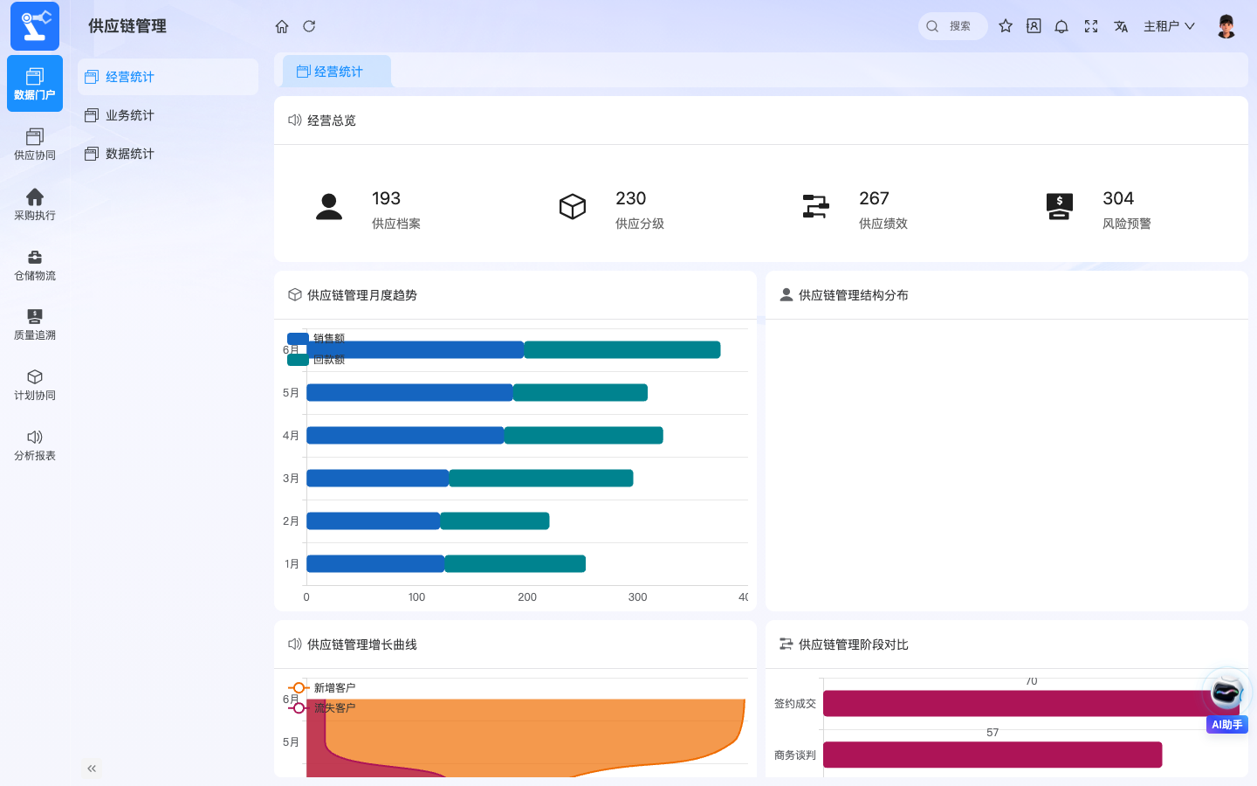Open the 计划协同 sidebar module
The image size is (1257, 786).
click(35, 384)
